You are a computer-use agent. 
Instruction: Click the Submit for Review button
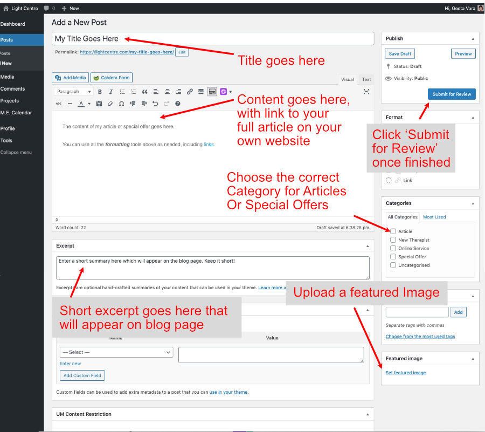tap(452, 94)
